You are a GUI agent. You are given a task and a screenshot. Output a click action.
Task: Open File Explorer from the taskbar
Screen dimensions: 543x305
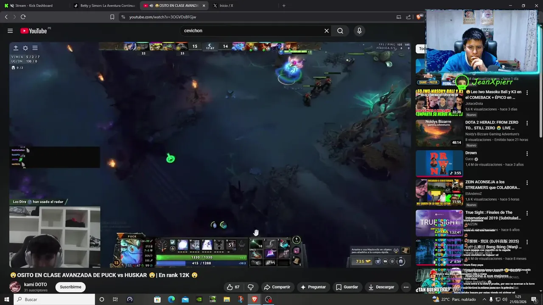(227, 299)
